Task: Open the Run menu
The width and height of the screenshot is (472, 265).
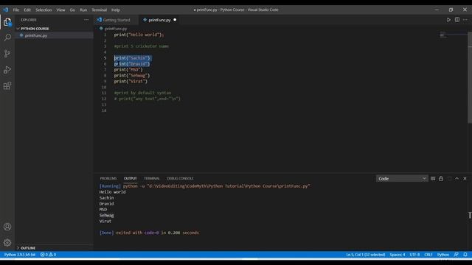Action: (x=83, y=10)
